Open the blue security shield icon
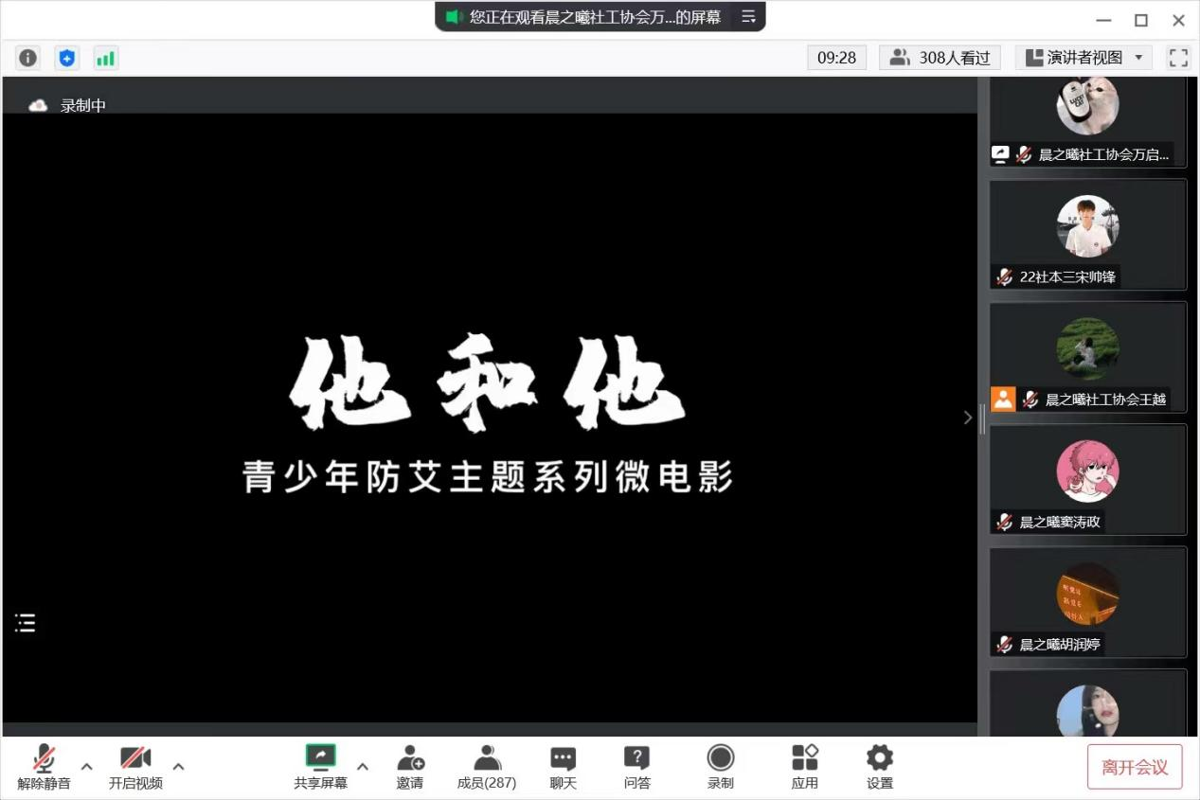Screen dimensions: 1200x800 [66, 58]
